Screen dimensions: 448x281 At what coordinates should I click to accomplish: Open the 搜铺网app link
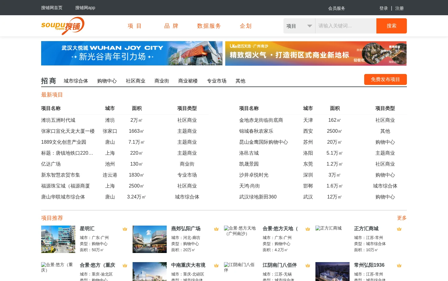point(85,8)
